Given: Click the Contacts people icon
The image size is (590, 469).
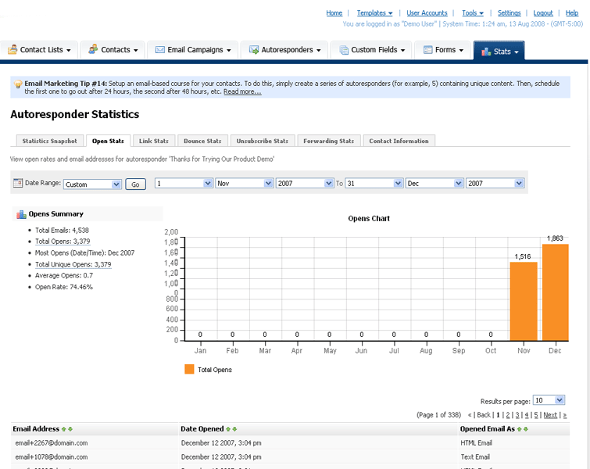Looking at the screenshot, I should tap(93, 49).
